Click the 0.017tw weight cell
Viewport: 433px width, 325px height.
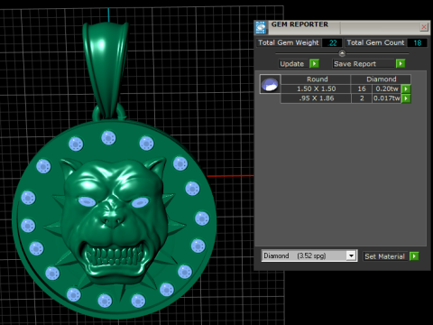(x=387, y=98)
